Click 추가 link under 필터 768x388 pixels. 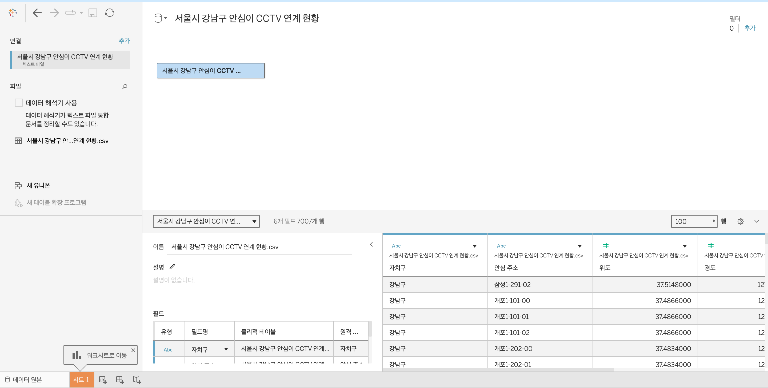(750, 28)
